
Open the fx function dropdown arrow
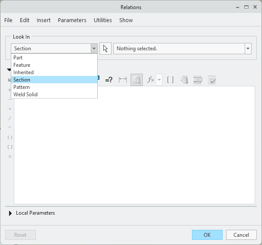click(x=159, y=80)
